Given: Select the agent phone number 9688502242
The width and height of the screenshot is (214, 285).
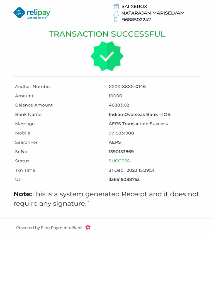Looking at the screenshot, I should coord(136,20).
